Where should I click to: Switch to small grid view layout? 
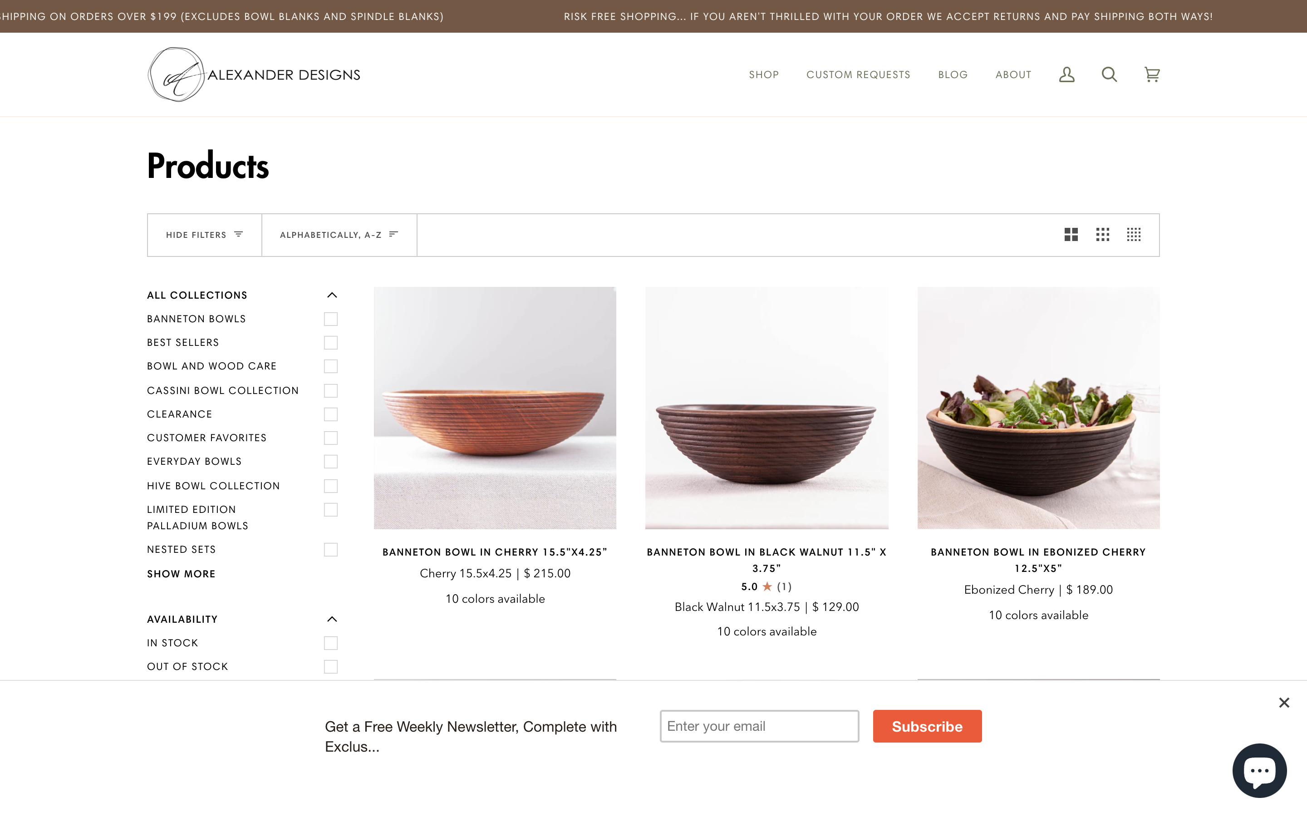coord(1134,234)
